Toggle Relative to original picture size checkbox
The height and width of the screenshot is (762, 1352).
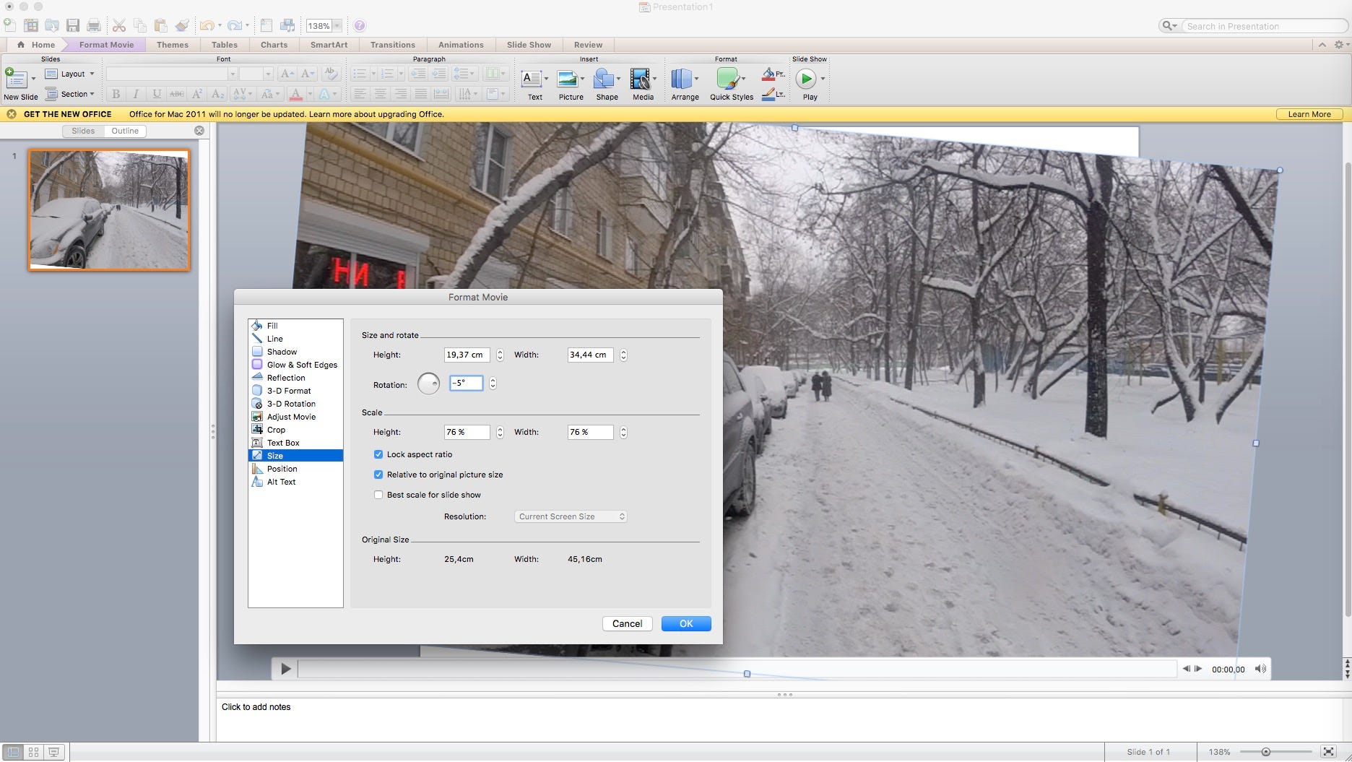378,475
